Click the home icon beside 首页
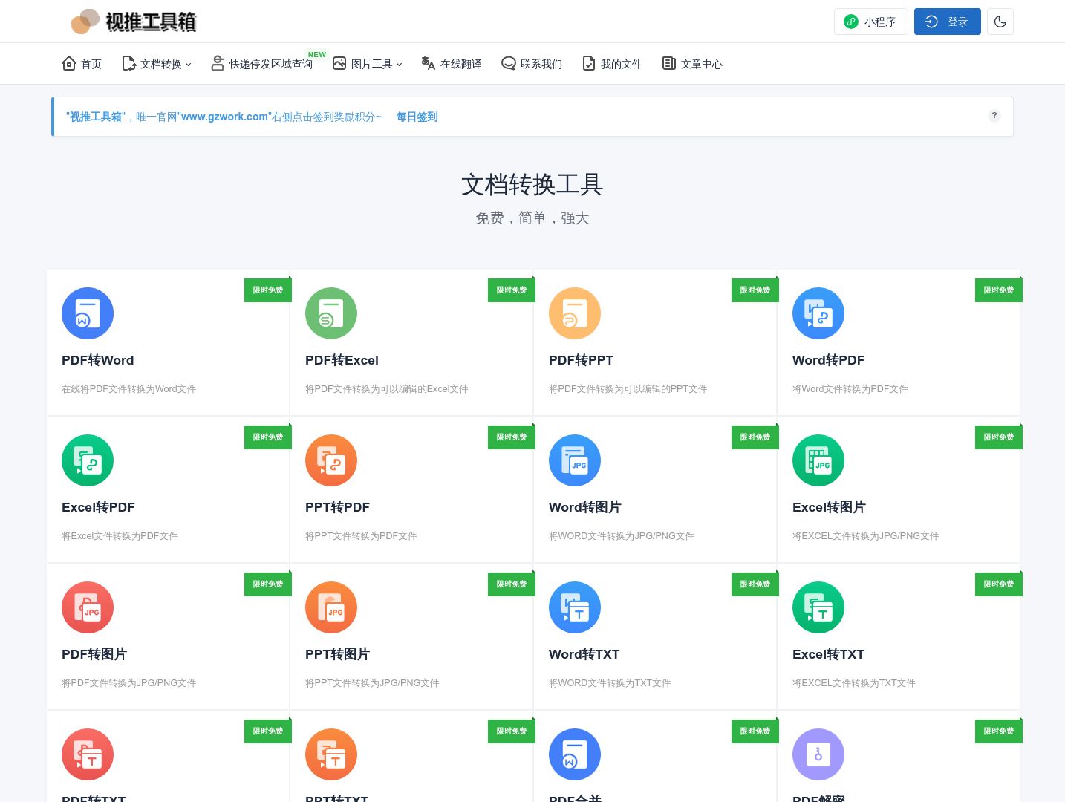Viewport: 1065px width, 802px height. [69, 63]
